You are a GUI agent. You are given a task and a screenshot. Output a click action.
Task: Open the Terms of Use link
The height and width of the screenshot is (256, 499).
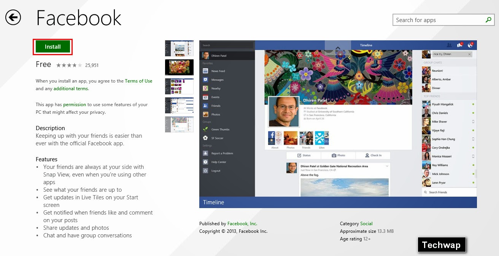pyautogui.click(x=138, y=81)
